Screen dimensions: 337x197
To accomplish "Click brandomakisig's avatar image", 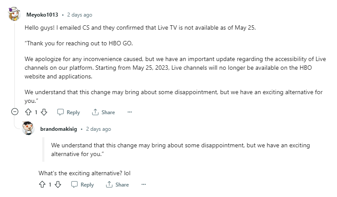I will click(29, 128).
